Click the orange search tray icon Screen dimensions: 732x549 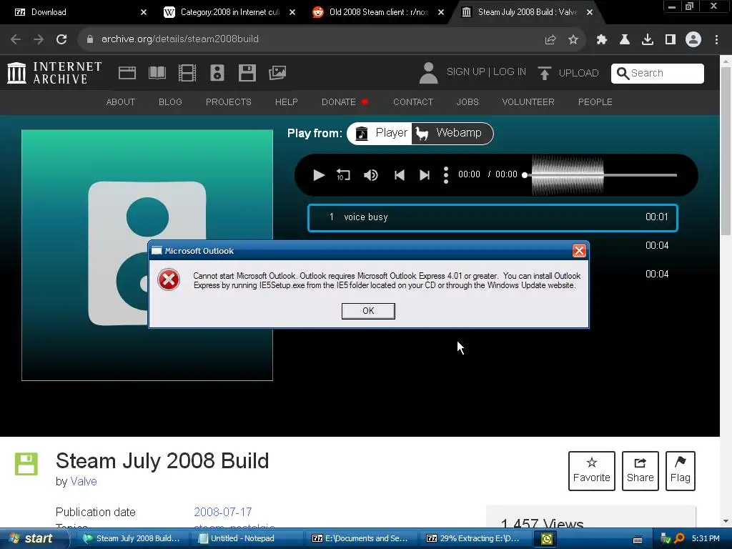click(679, 538)
